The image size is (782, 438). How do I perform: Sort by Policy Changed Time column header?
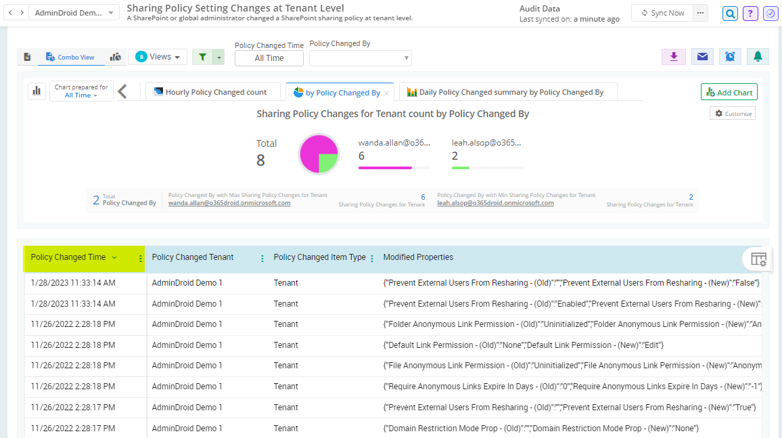[68, 257]
